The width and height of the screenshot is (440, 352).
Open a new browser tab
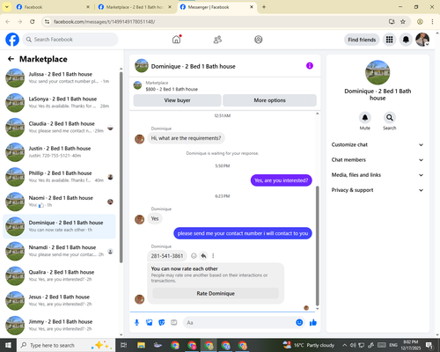pyautogui.click(x=264, y=7)
